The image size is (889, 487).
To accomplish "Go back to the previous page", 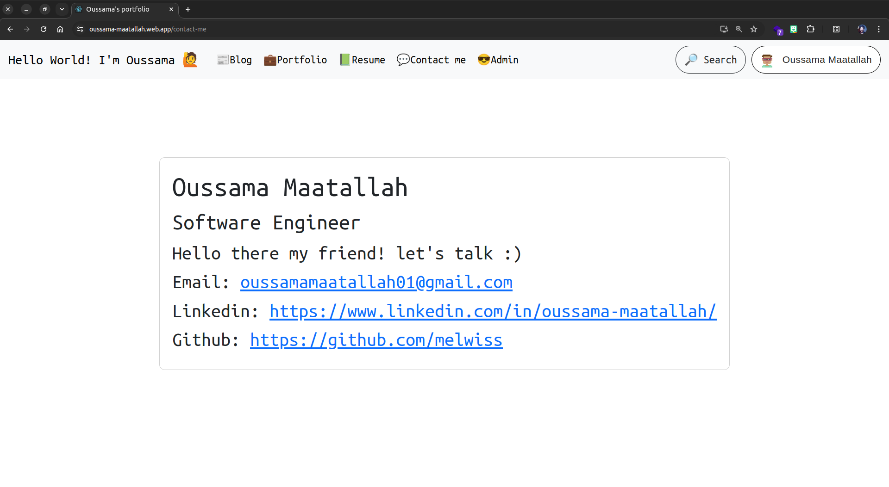I will [x=10, y=29].
